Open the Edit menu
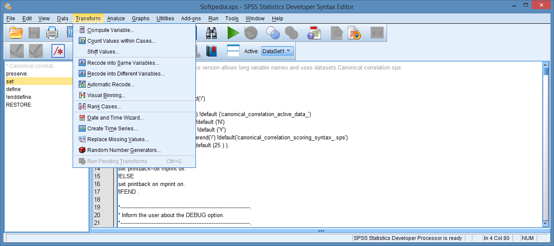 tap(27, 19)
